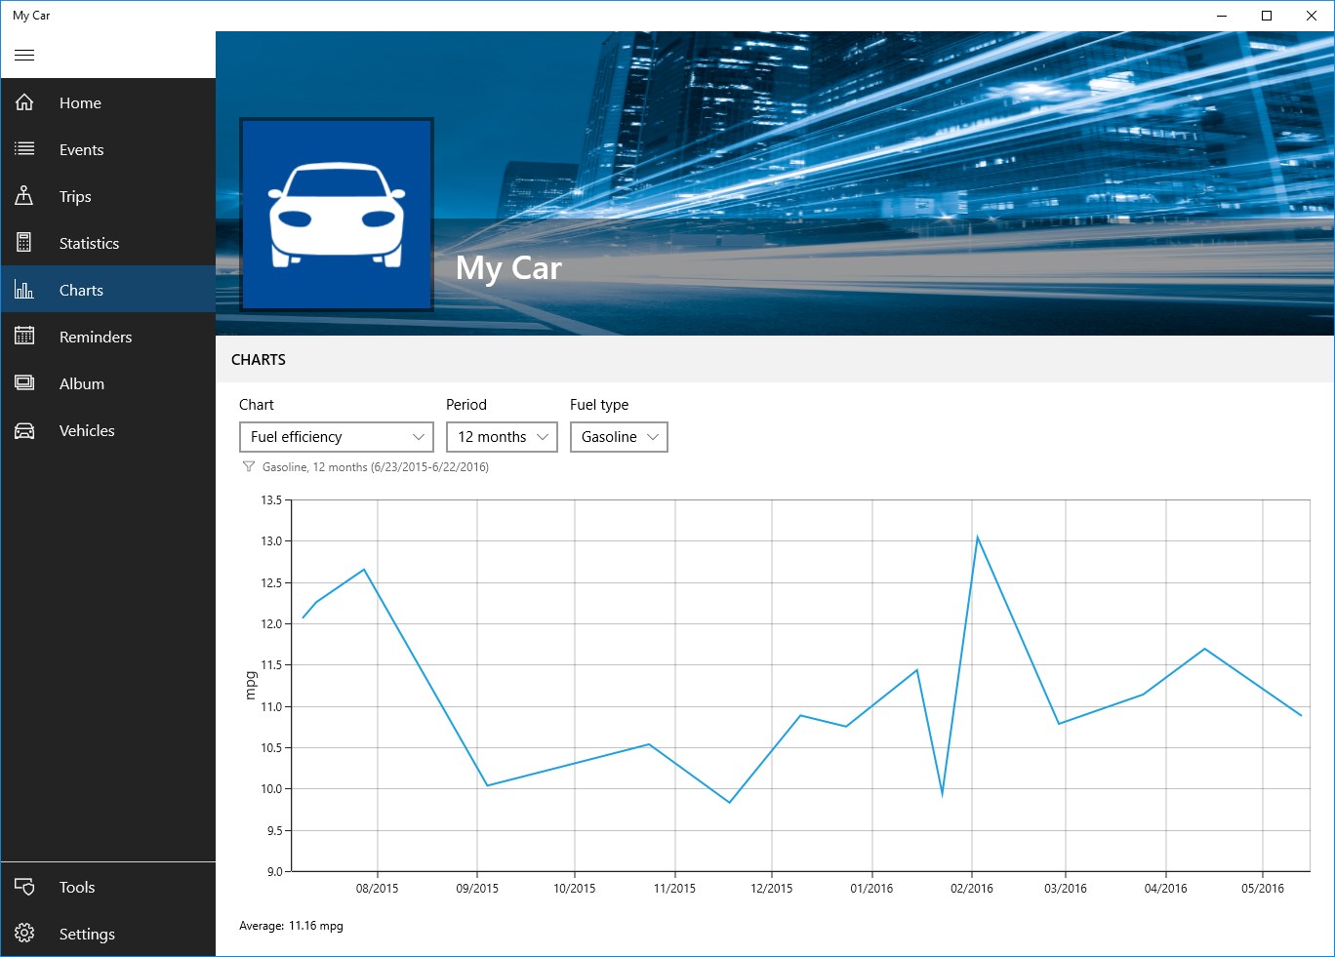Select Charts in the navigation pane
The height and width of the screenshot is (957, 1335).
(81, 289)
